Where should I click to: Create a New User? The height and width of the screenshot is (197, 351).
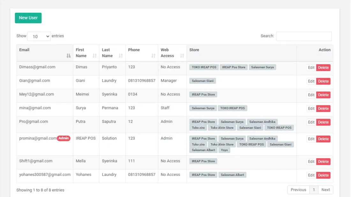(x=28, y=18)
